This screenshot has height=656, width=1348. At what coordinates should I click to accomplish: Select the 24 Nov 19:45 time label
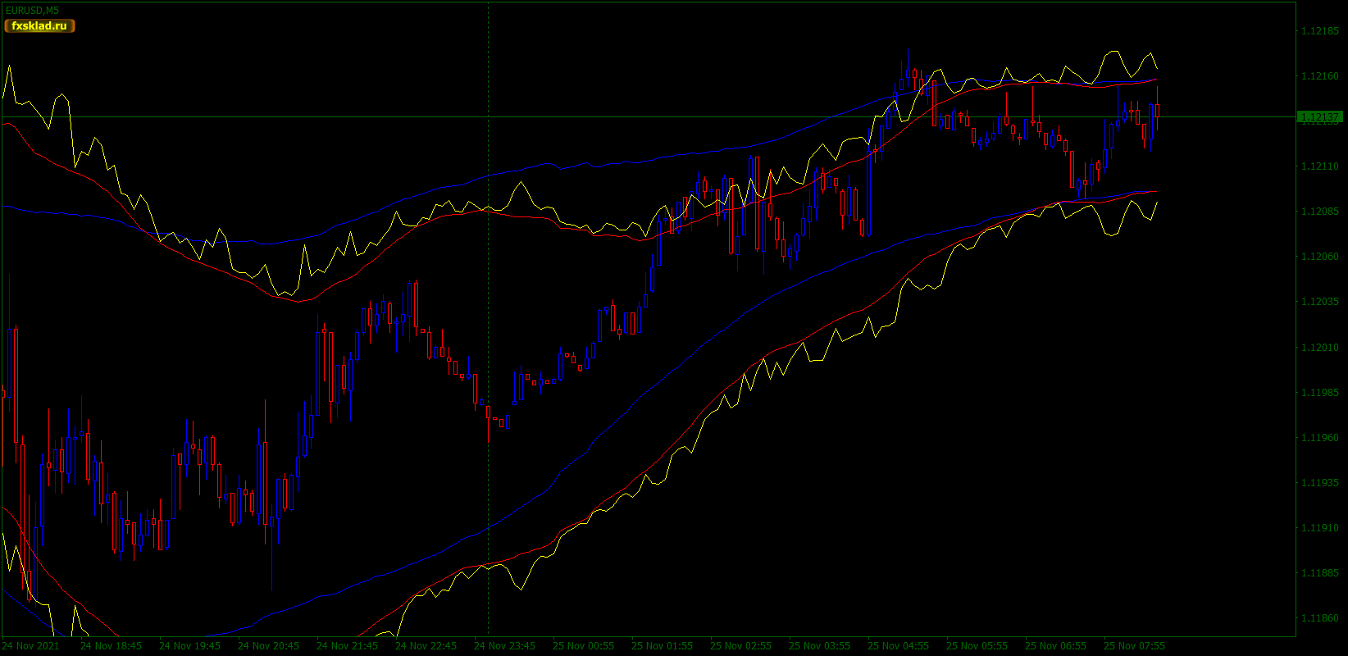(189, 646)
